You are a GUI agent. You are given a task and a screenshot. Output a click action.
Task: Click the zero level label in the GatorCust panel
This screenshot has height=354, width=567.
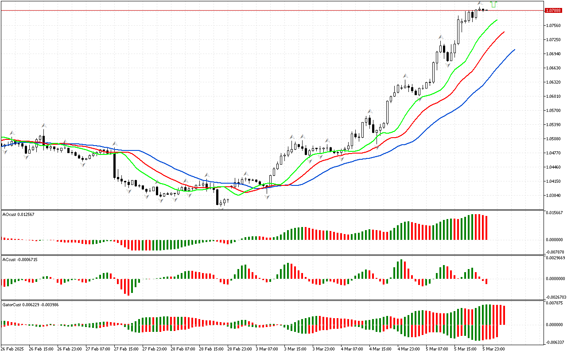(555, 325)
